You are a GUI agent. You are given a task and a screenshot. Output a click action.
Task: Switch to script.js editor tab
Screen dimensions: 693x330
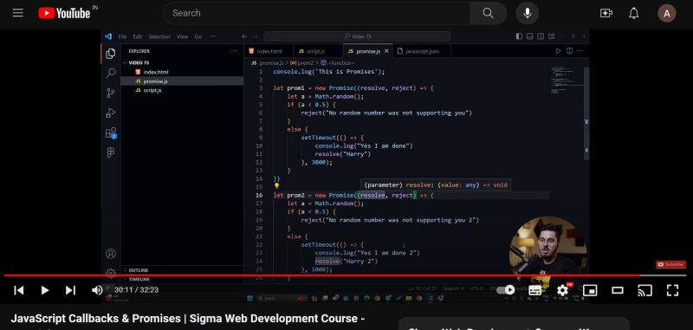pos(315,51)
